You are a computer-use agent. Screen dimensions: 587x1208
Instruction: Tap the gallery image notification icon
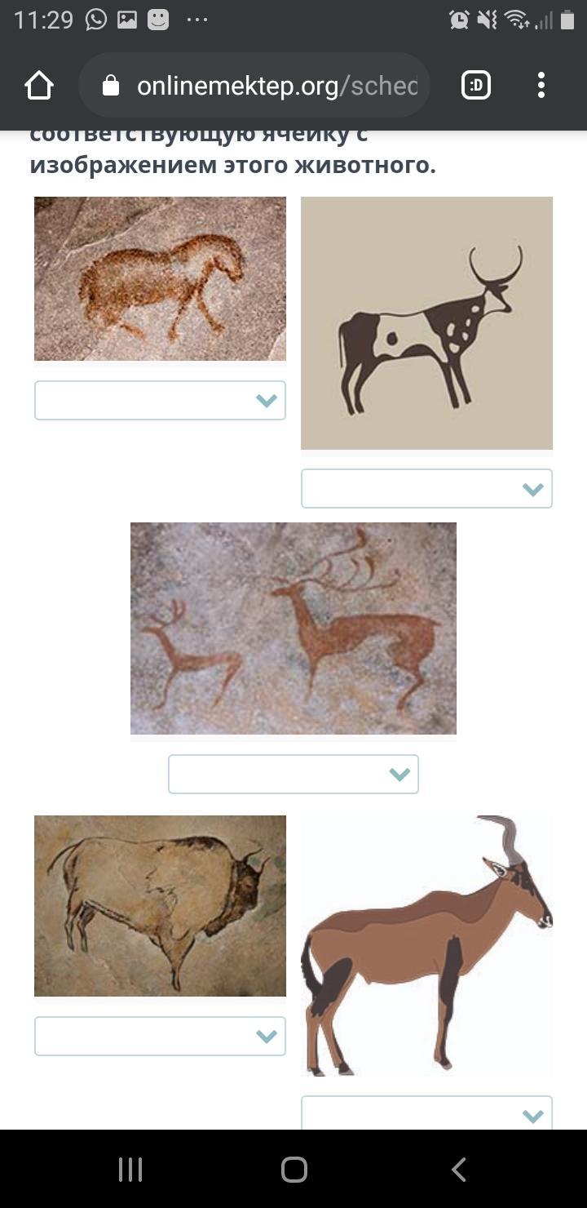pos(127,20)
